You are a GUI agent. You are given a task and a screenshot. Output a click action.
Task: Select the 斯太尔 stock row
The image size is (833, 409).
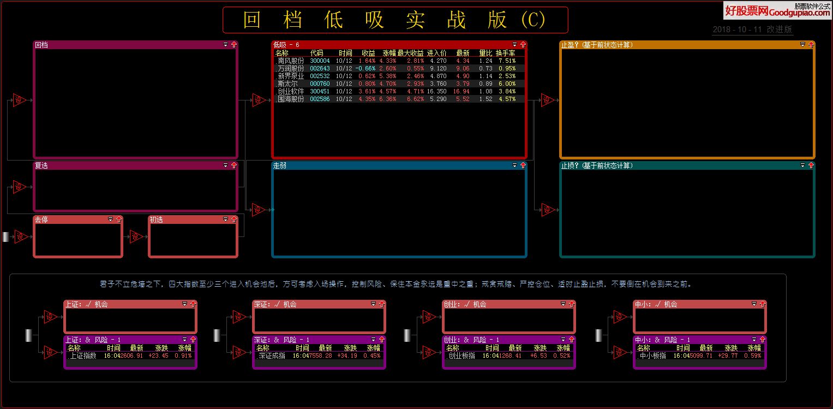[398, 84]
